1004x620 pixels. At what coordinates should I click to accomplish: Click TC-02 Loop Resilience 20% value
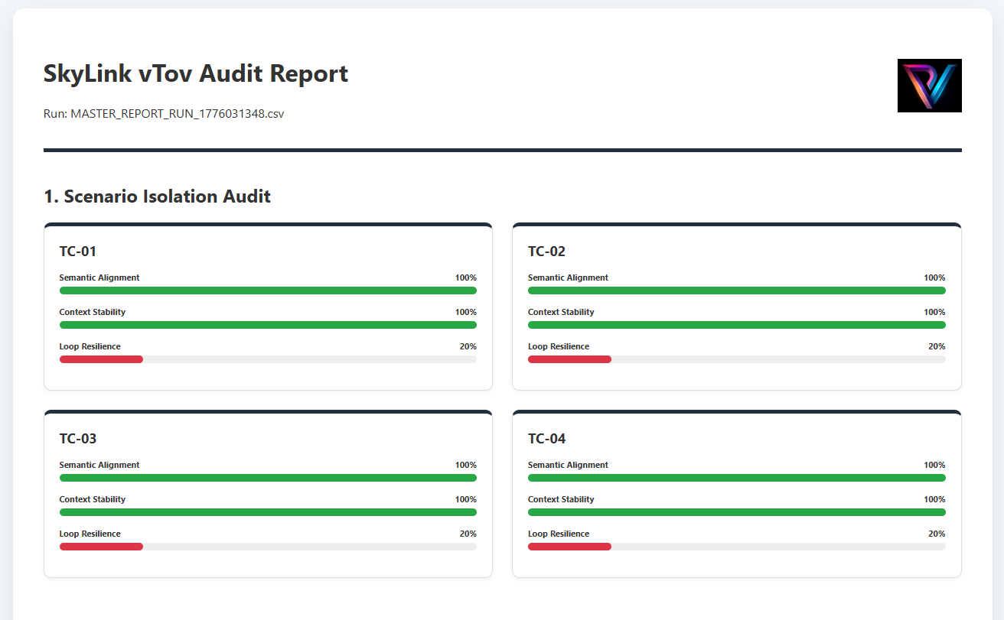pos(937,347)
